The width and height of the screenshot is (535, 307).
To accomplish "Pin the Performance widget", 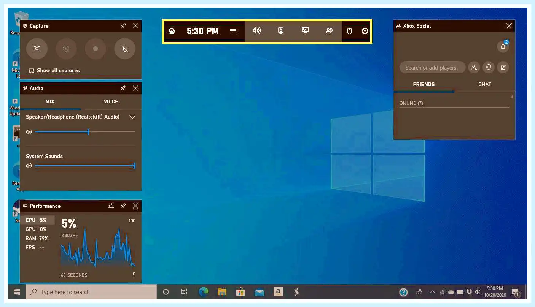I will [123, 206].
